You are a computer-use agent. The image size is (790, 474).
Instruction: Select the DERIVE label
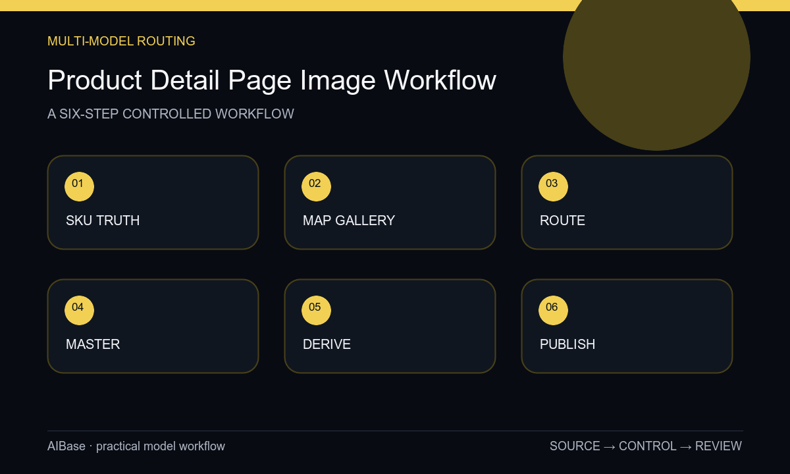pyautogui.click(x=327, y=344)
